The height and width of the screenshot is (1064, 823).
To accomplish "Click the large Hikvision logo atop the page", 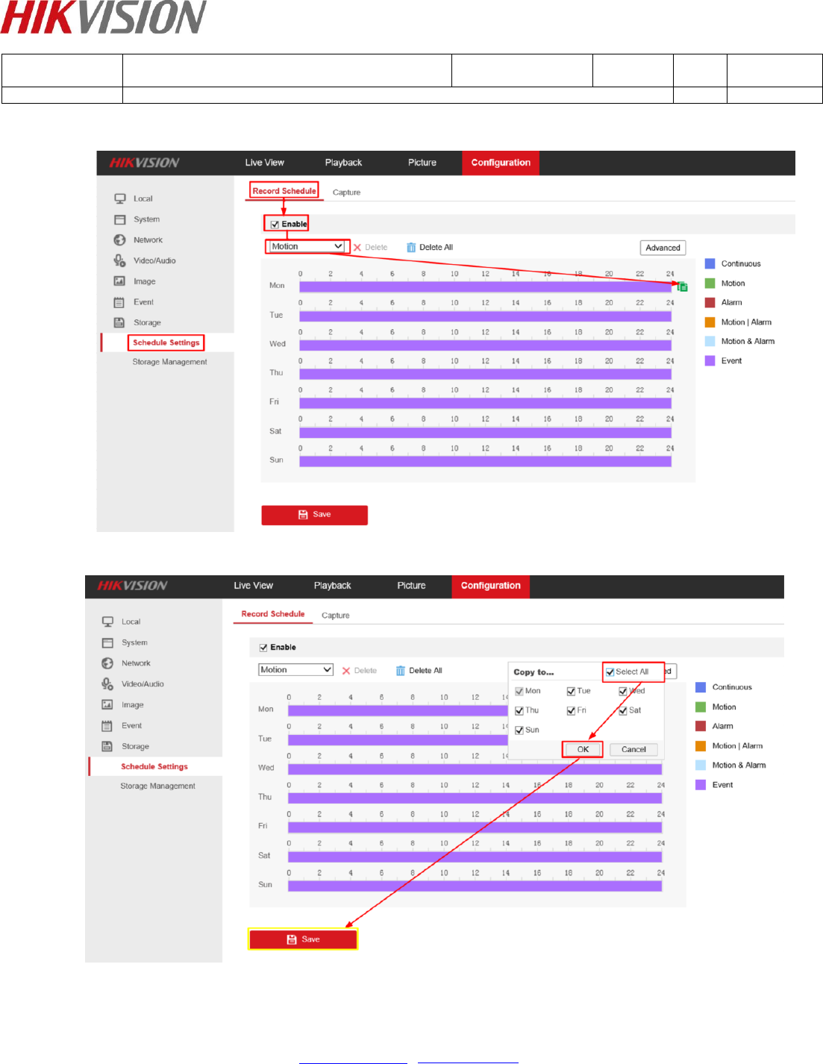I will click(104, 17).
